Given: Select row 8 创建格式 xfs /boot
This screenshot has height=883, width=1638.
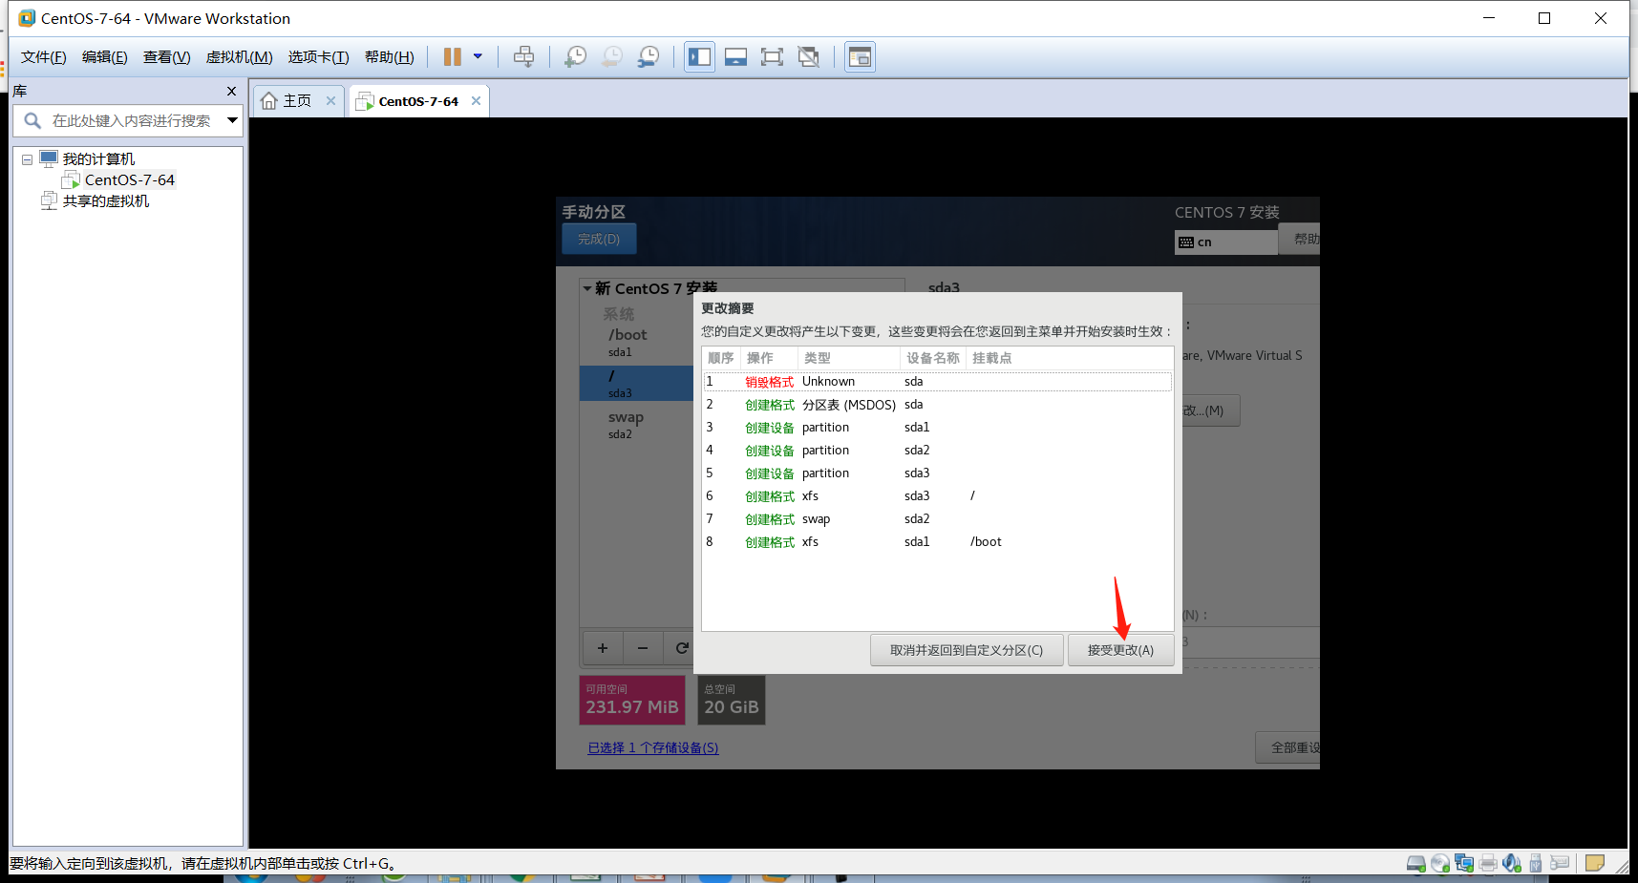Looking at the screenshot, I should pos(938,542).
